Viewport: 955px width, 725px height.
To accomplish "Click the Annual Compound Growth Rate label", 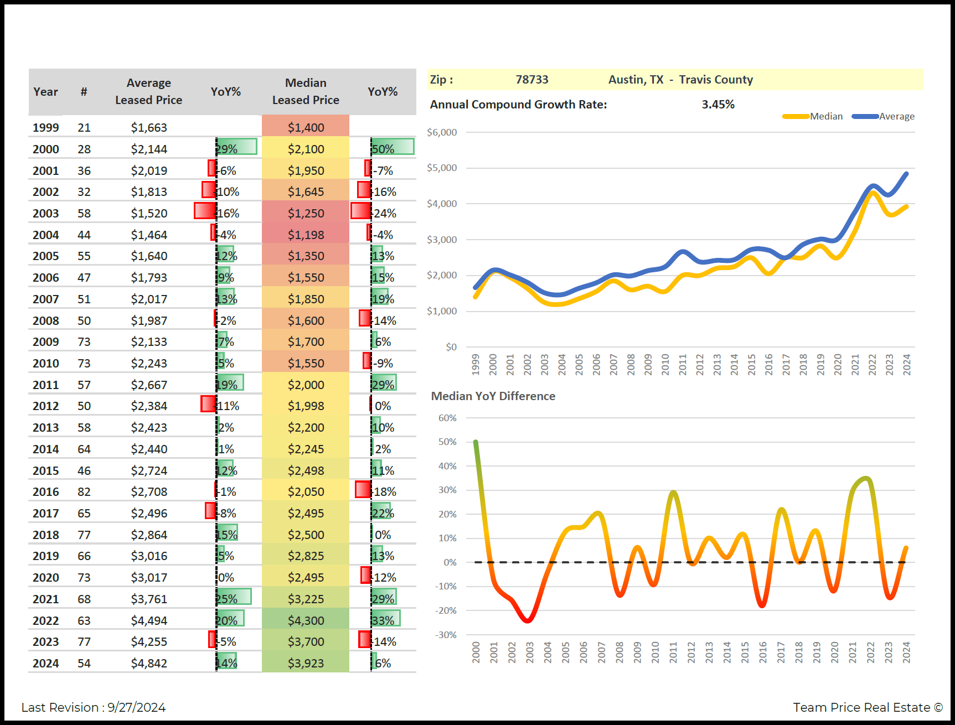I will (518, 105).
